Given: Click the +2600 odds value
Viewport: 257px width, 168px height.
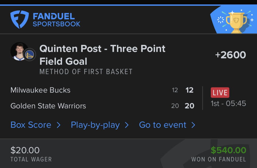Looking at the screenshot, I should coord(230,55).
